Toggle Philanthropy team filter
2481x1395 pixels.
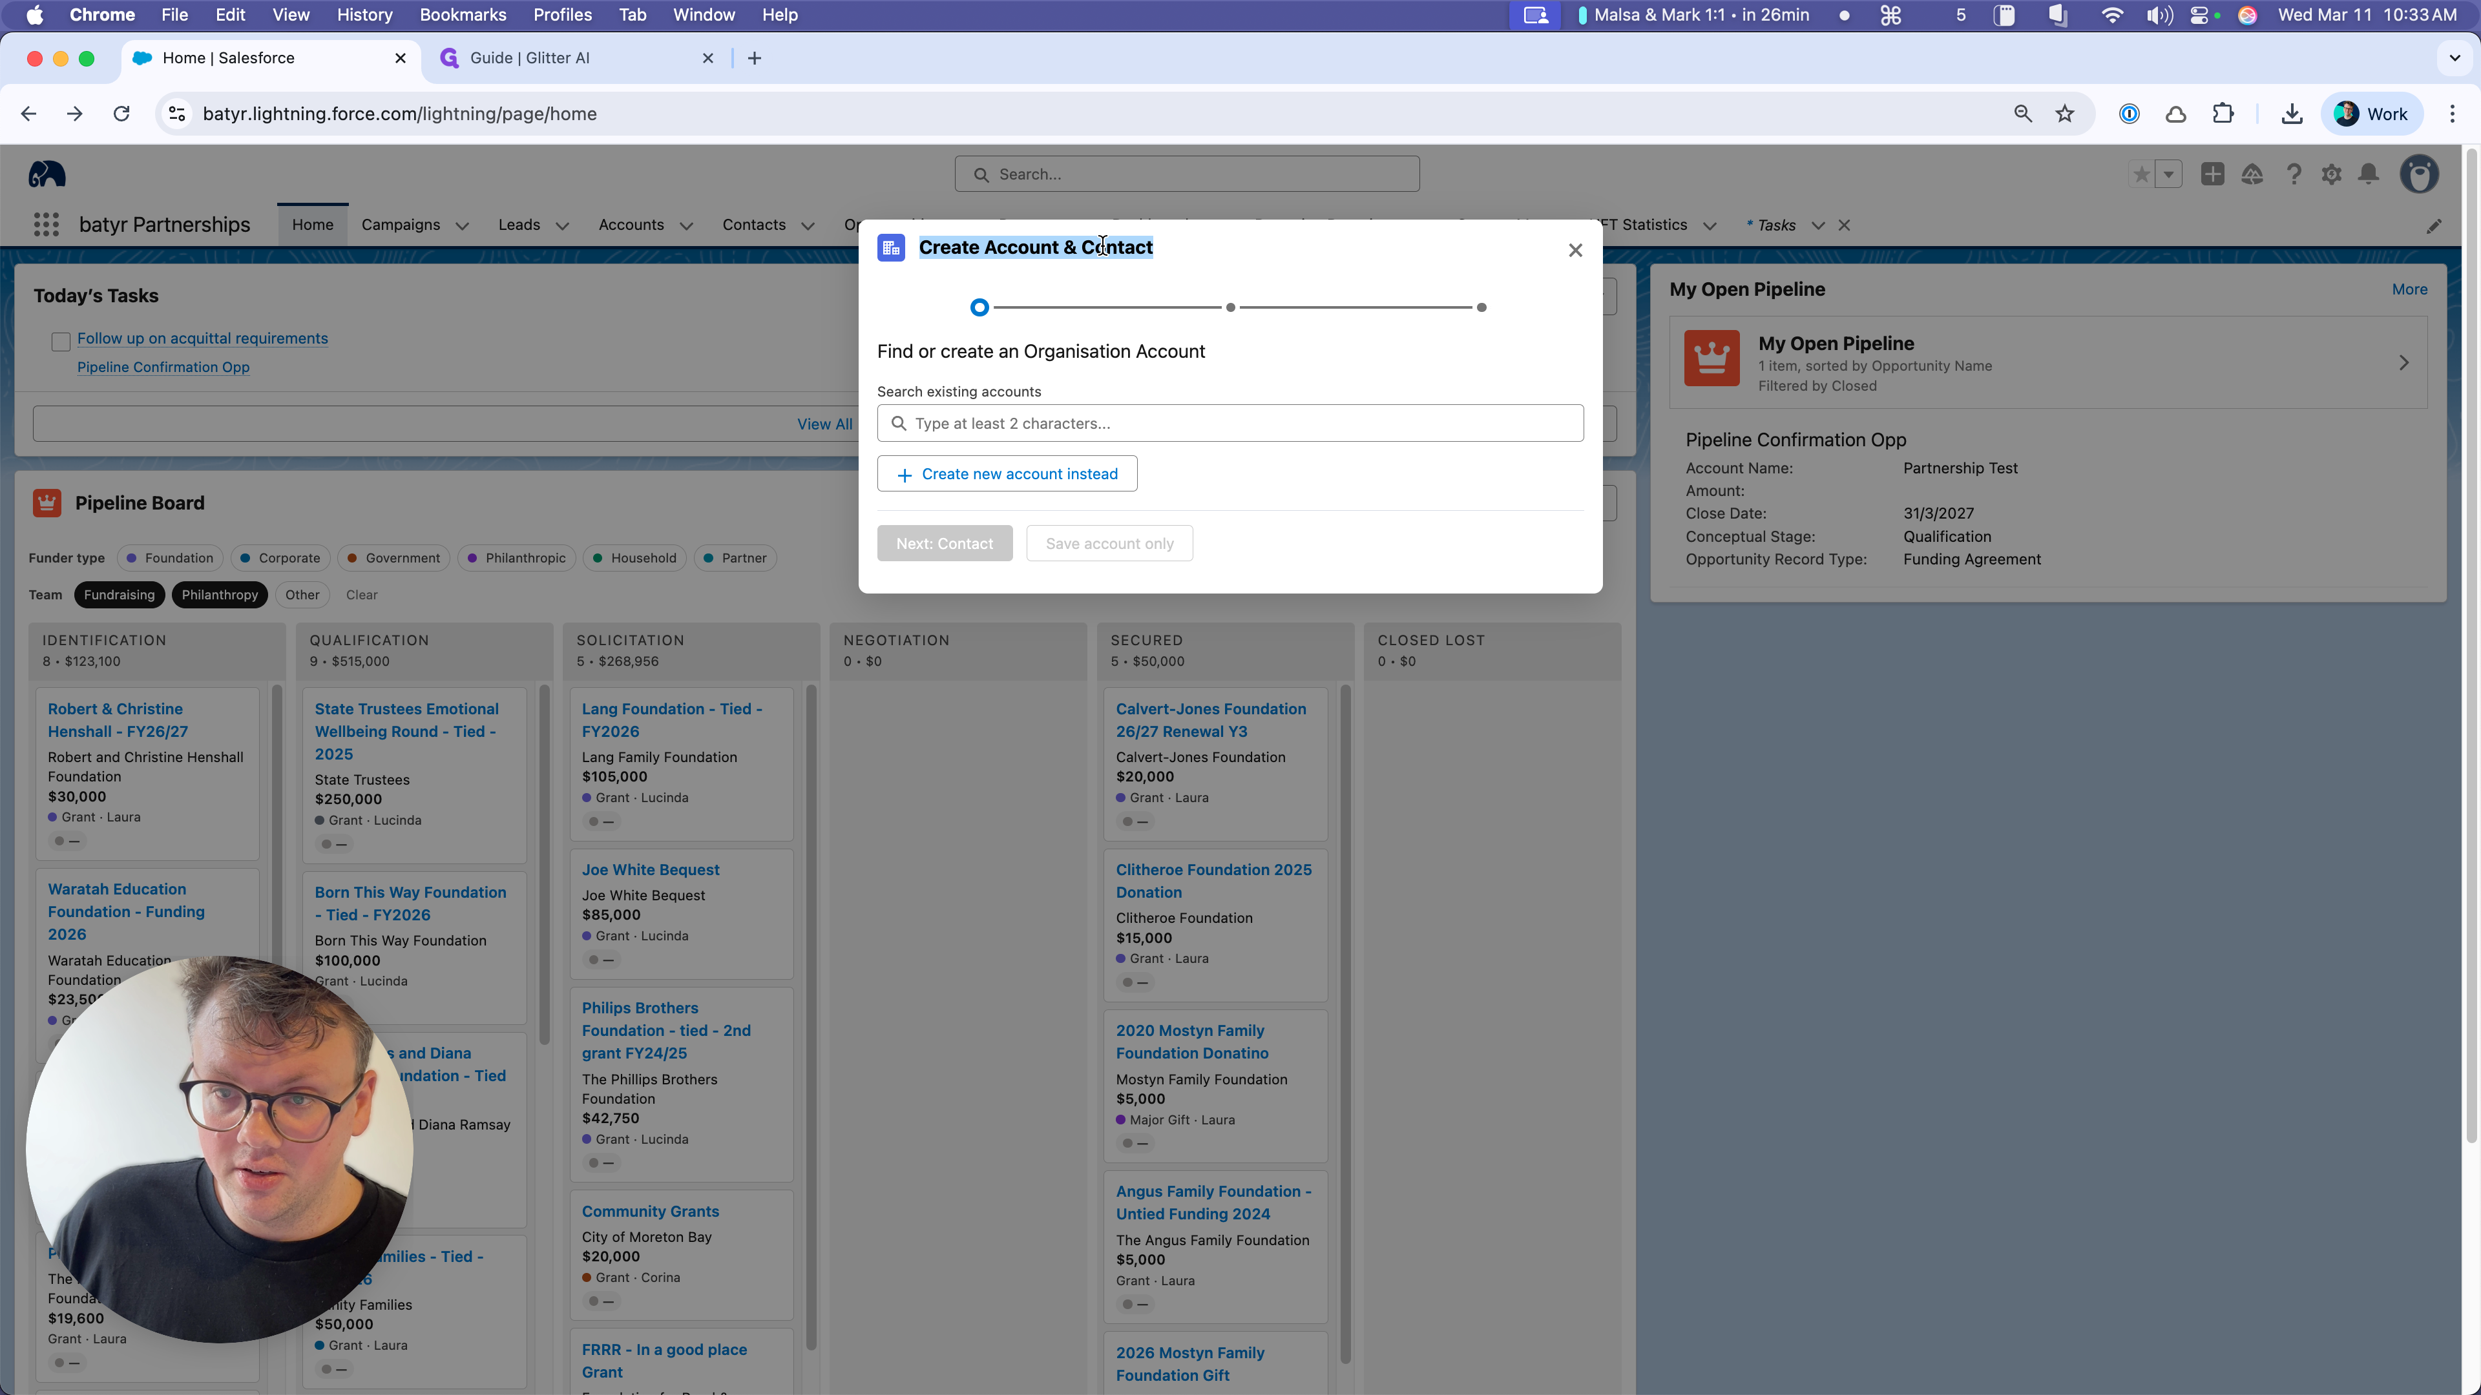tap(220, 595)
